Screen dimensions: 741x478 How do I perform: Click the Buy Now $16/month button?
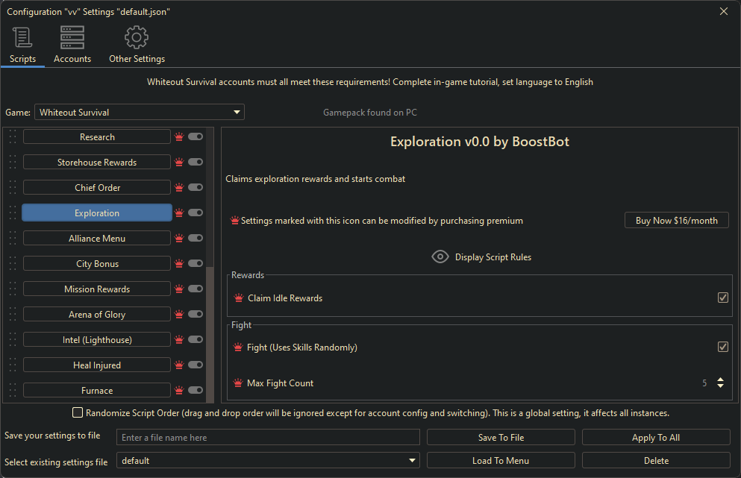676,221
